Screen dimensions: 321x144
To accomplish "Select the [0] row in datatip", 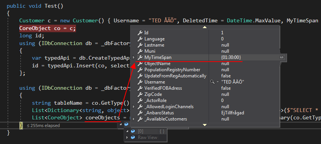I will (145, 132).
